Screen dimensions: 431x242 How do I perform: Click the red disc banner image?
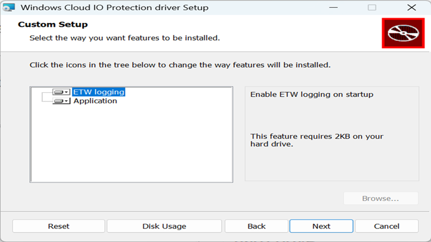pyautogui.click(x=403, y=33)
